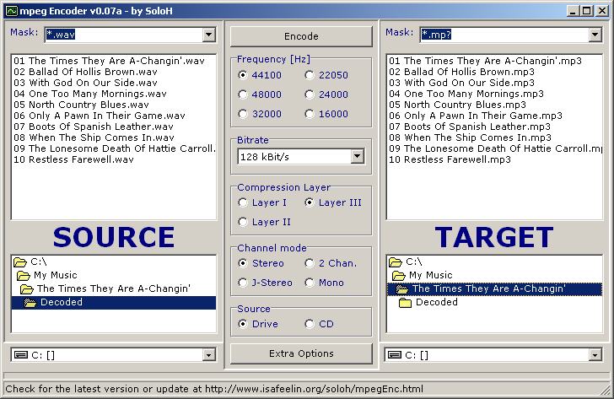Open the Target Mask dropdown arrow
Image resolution: width=614 pixels, height=399 pixels.
pos(595,35)
